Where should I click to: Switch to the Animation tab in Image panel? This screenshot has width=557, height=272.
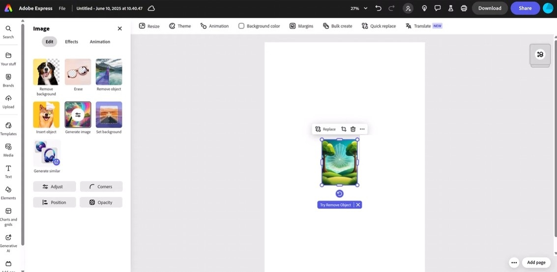click(100, 42)
